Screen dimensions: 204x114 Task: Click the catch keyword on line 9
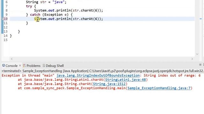coord(35,15)
